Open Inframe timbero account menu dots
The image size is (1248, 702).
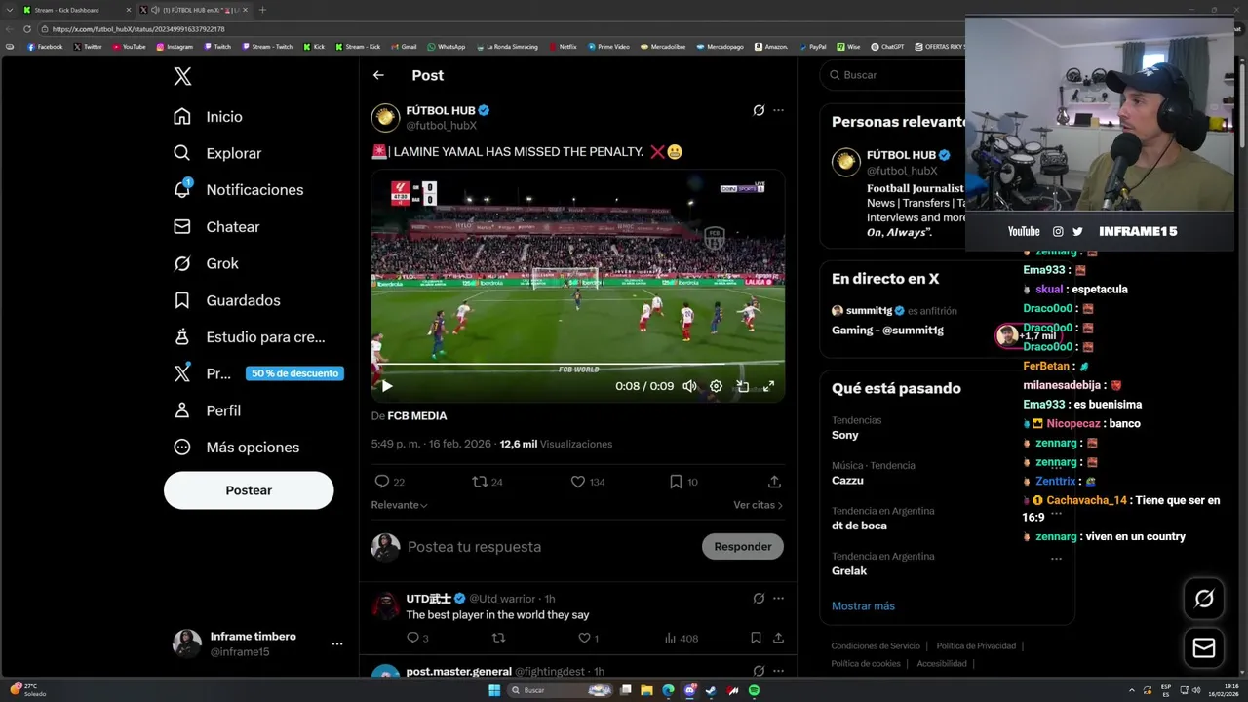pos(337,644)
